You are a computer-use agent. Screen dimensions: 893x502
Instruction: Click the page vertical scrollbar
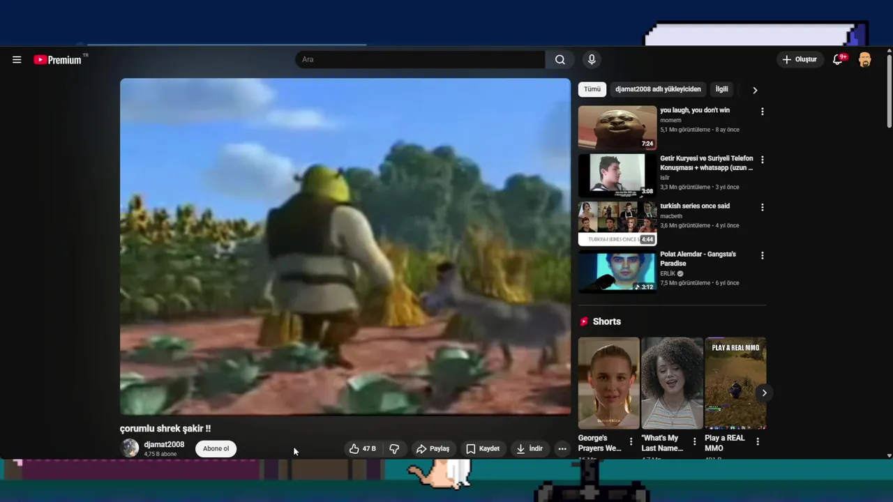click(x=889, y=92)
